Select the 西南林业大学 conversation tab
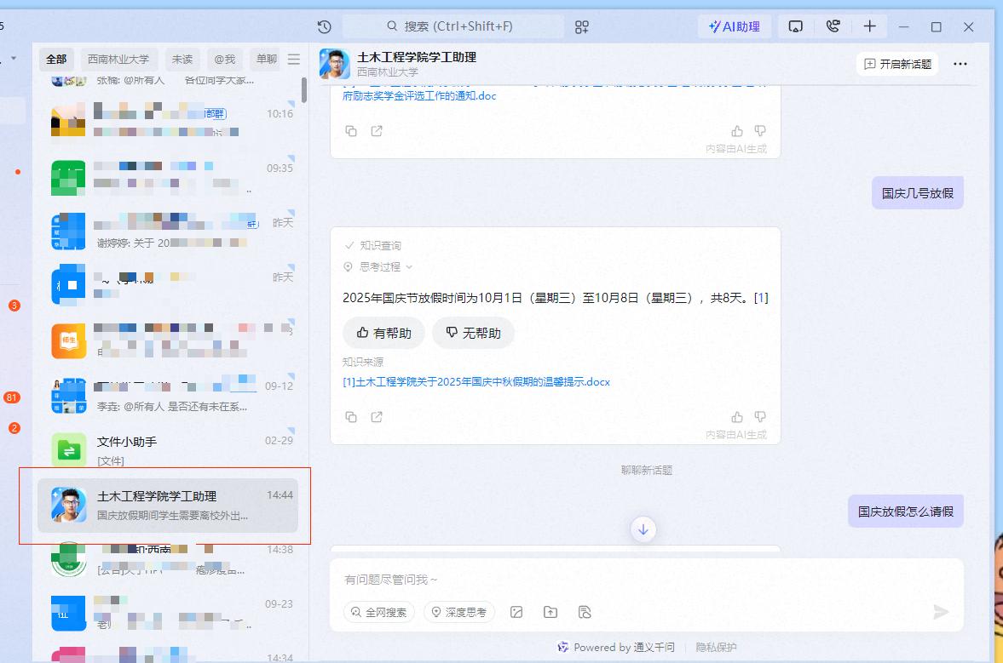 [x=118, y=60]
